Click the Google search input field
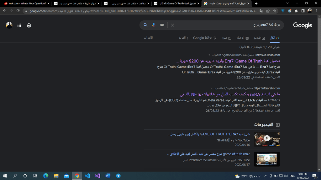This screenshot has width=321, height=180. [228, 25]
